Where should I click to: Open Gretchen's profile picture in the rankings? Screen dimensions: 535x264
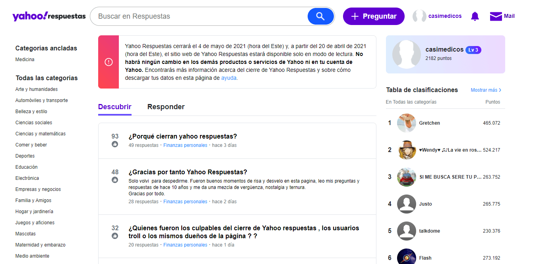406,123
